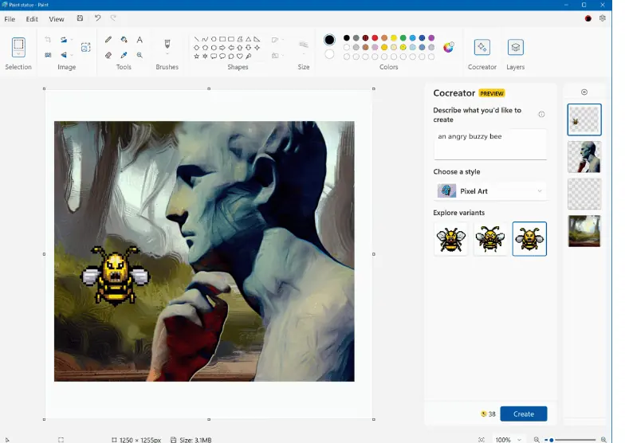Click the Save icon in title bar

pos(80,18)
